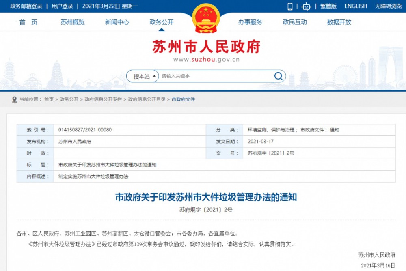Screen dimensions: 406x271
Task: Select 内容概述 value 制定实施苏州市大件垃圾管理办法
Action: pyautogui.click(x=93, y=176)
